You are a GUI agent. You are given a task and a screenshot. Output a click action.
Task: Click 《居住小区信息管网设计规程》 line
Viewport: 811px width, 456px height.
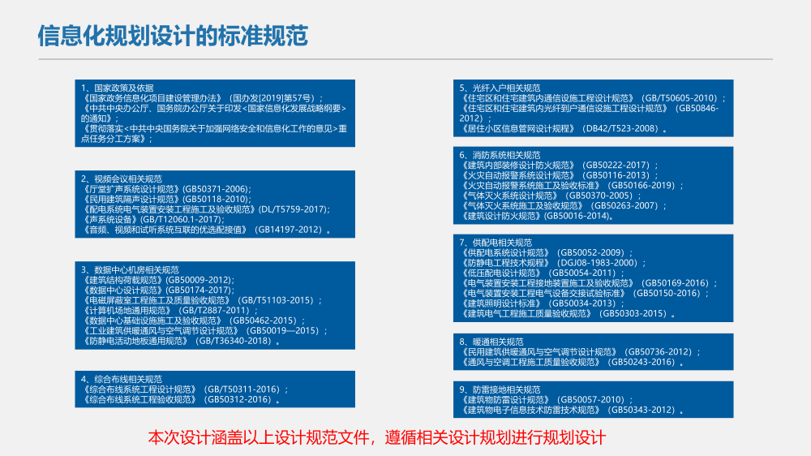click(564, 128)
